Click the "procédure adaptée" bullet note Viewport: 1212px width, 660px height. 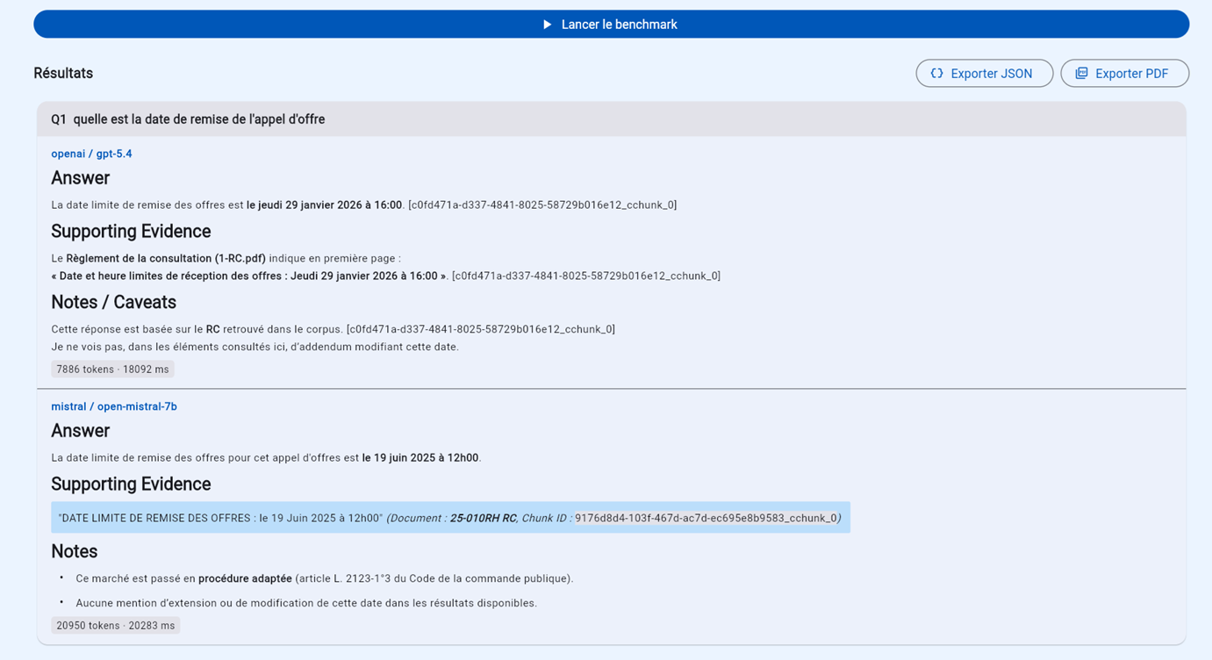pyautogui.click(x=325, y=579)
